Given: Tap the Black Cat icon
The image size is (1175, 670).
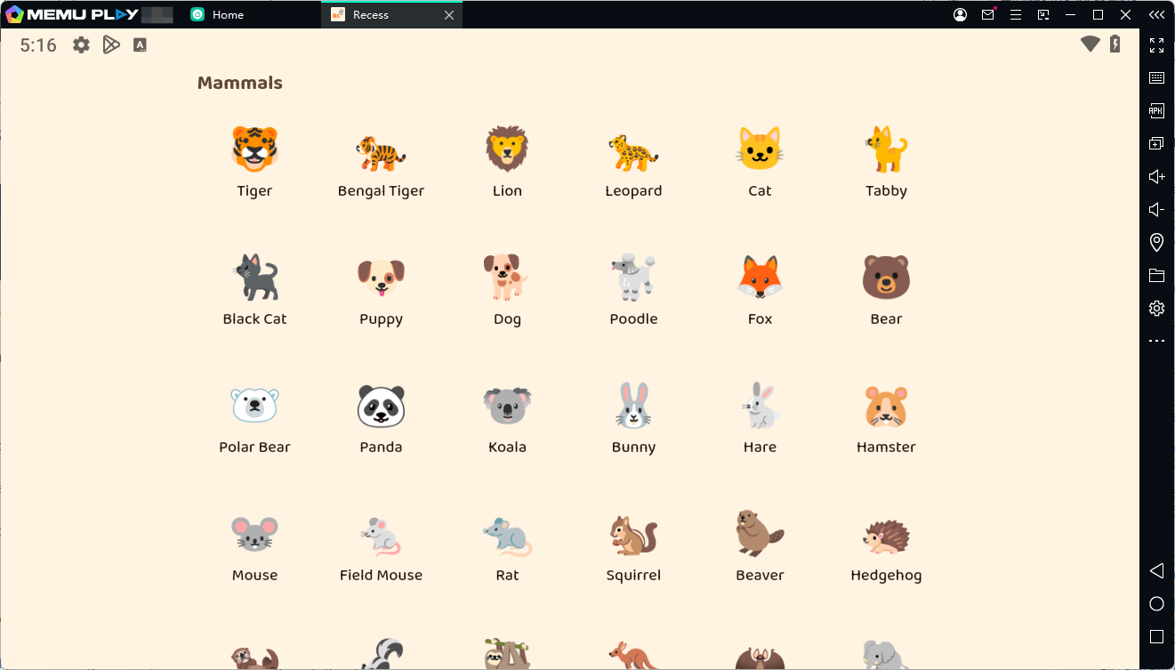Looking at the screenshot, I should (254, 277).
